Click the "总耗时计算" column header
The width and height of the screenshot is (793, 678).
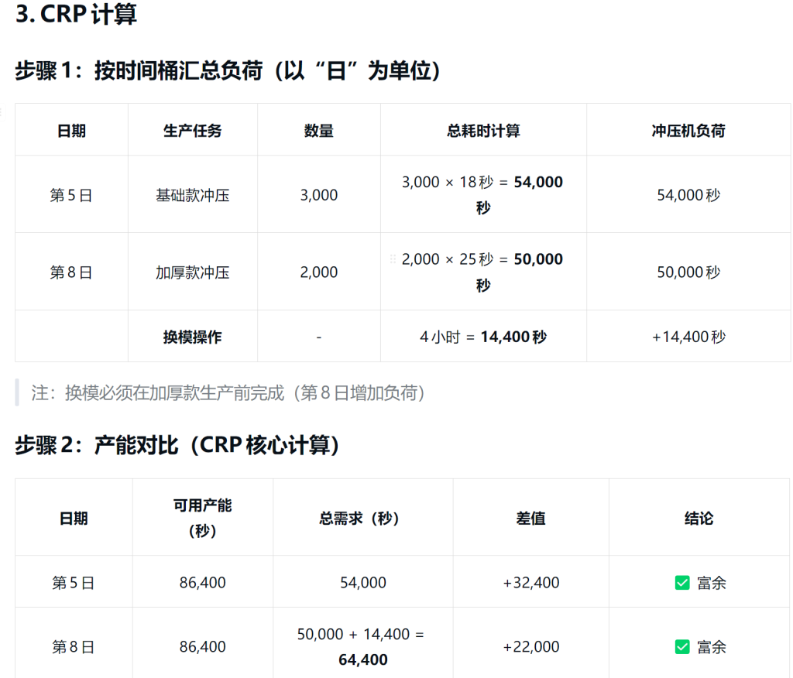point(483,131)
